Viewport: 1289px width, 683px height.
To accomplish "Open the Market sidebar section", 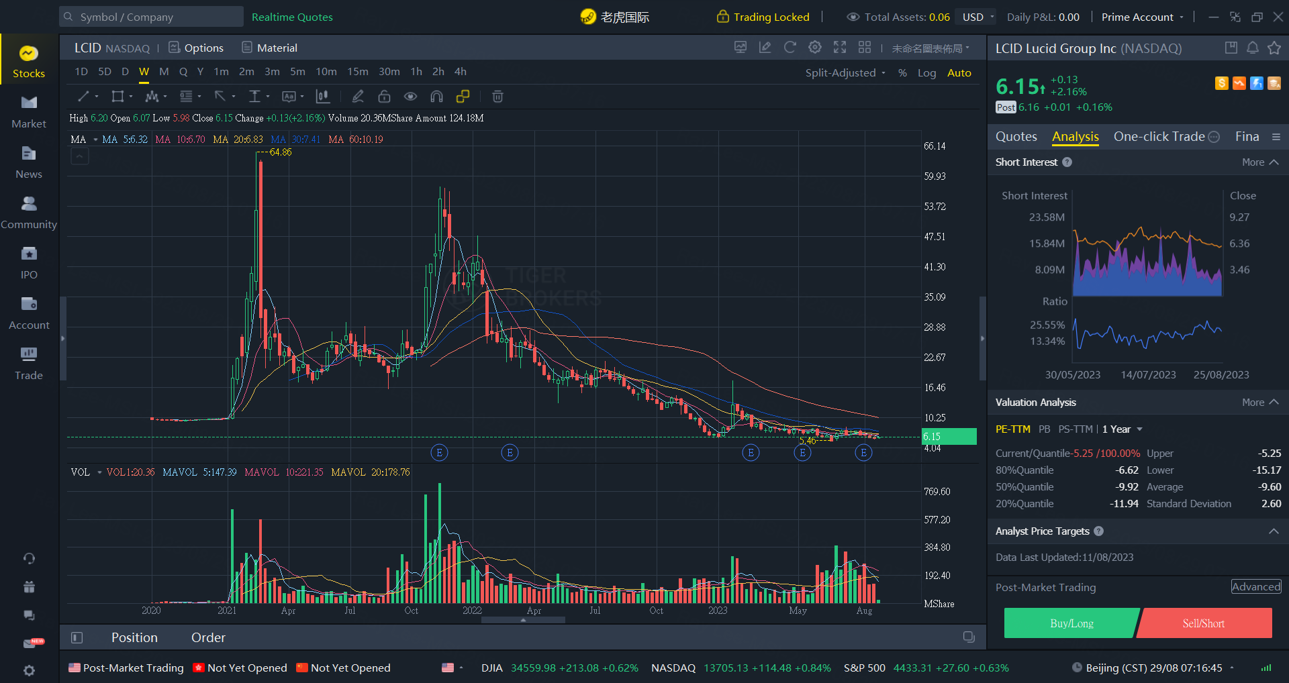I will 29,113.
